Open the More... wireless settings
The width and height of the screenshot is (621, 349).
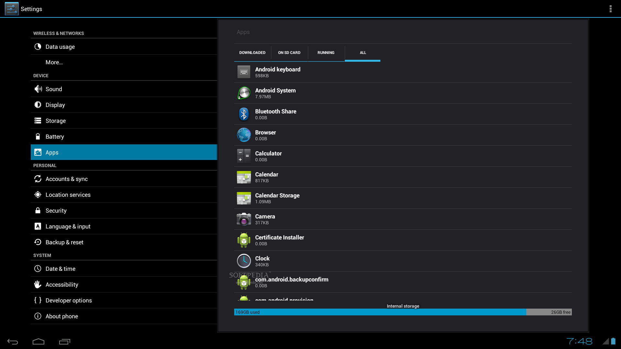point(124,62)
